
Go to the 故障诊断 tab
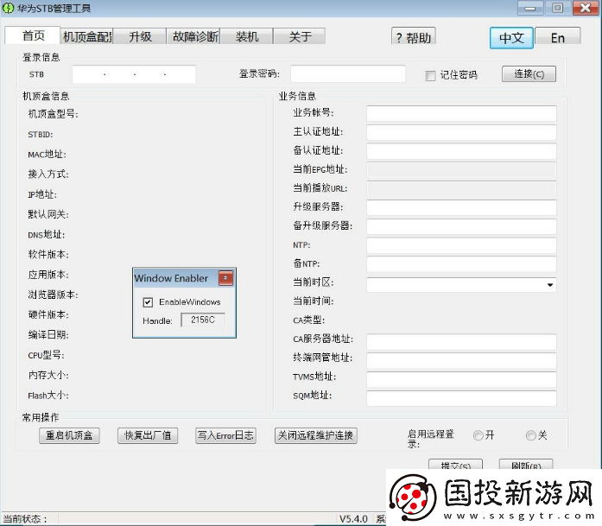193,37
